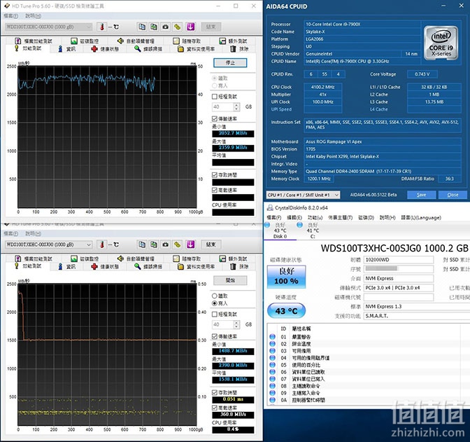Viewport: 470px width, 442px height.
Task: Click blue status circle beside Disk 0
Action: coord(267,225)
